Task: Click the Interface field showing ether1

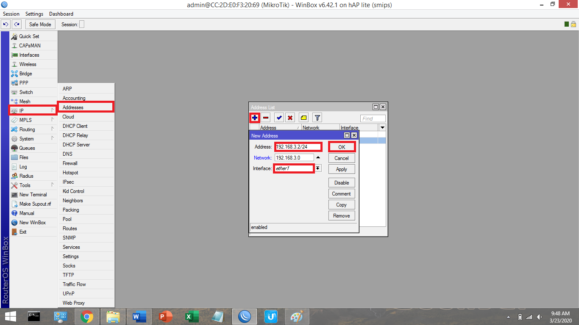Action: point(294,168)
